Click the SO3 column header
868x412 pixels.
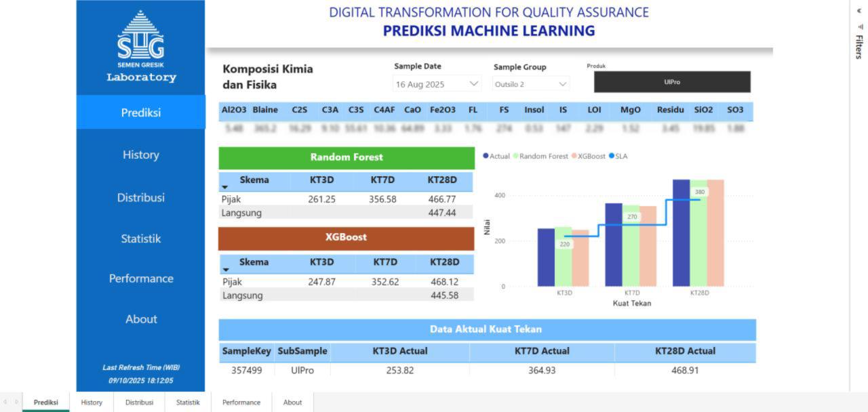tap(735, 110)
